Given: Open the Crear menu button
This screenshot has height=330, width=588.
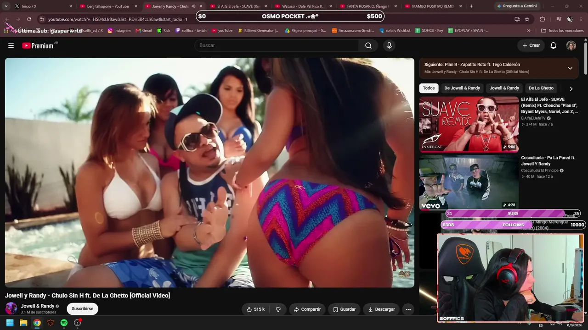Looking at the screenshot, I should (x=531, y=45).
